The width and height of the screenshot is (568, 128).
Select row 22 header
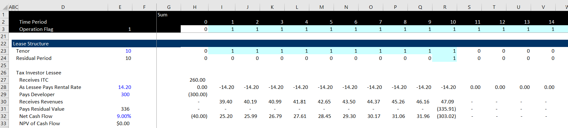point(4,44)
